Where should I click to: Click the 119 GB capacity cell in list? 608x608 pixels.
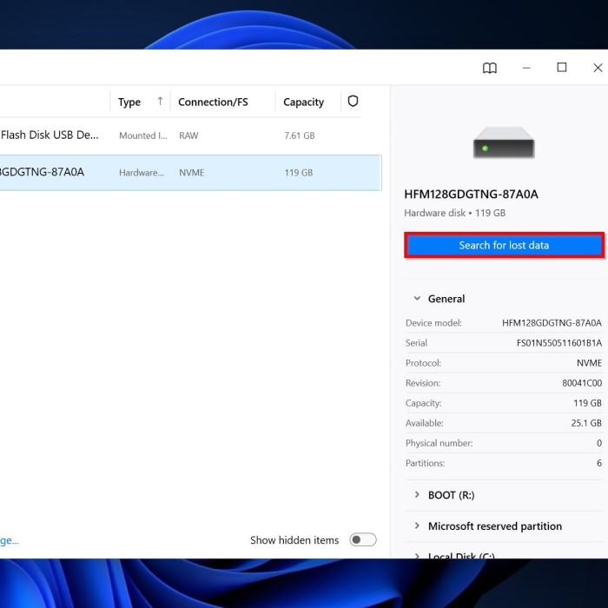click(298, 173)
